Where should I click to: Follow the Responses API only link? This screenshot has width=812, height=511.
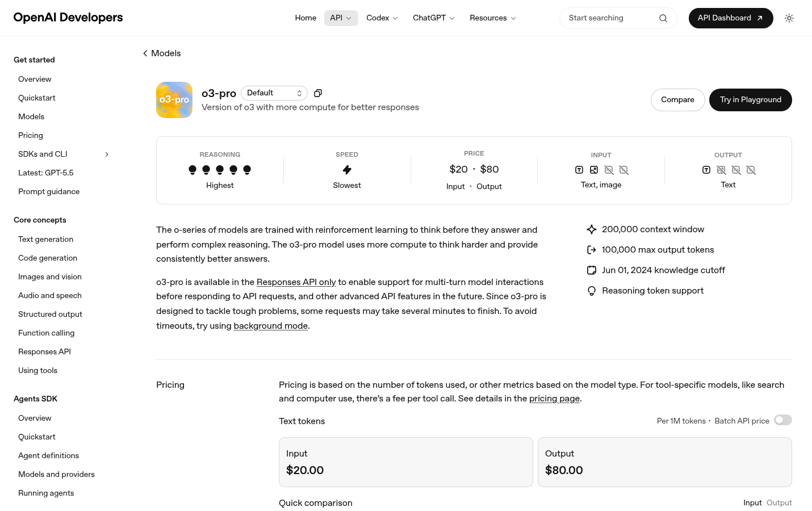pos(296,282)
